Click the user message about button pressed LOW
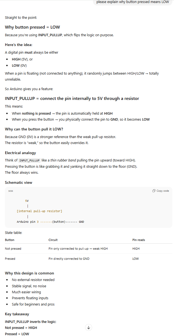The height and width of the screenshot is (336, 174). (x=133, y=2)
